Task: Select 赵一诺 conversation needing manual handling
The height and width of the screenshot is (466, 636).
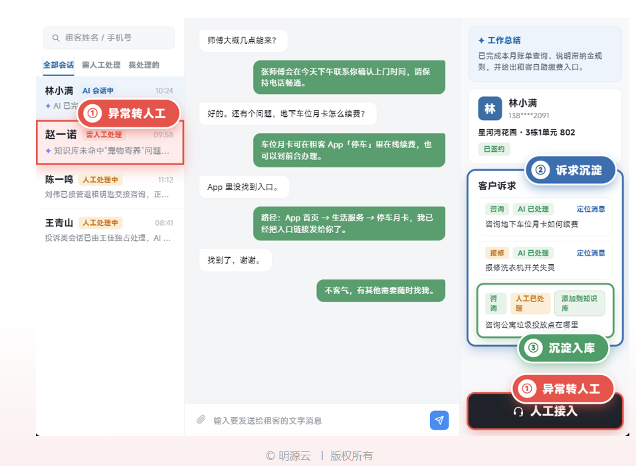Action: coord(110,142)
